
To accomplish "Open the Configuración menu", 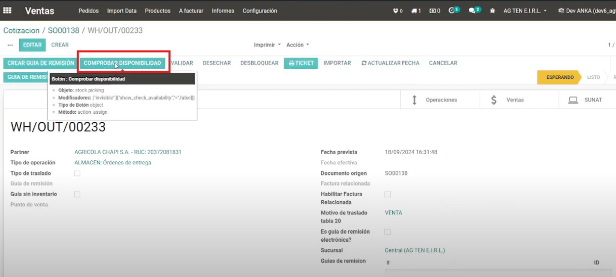I will coord(260,11).
